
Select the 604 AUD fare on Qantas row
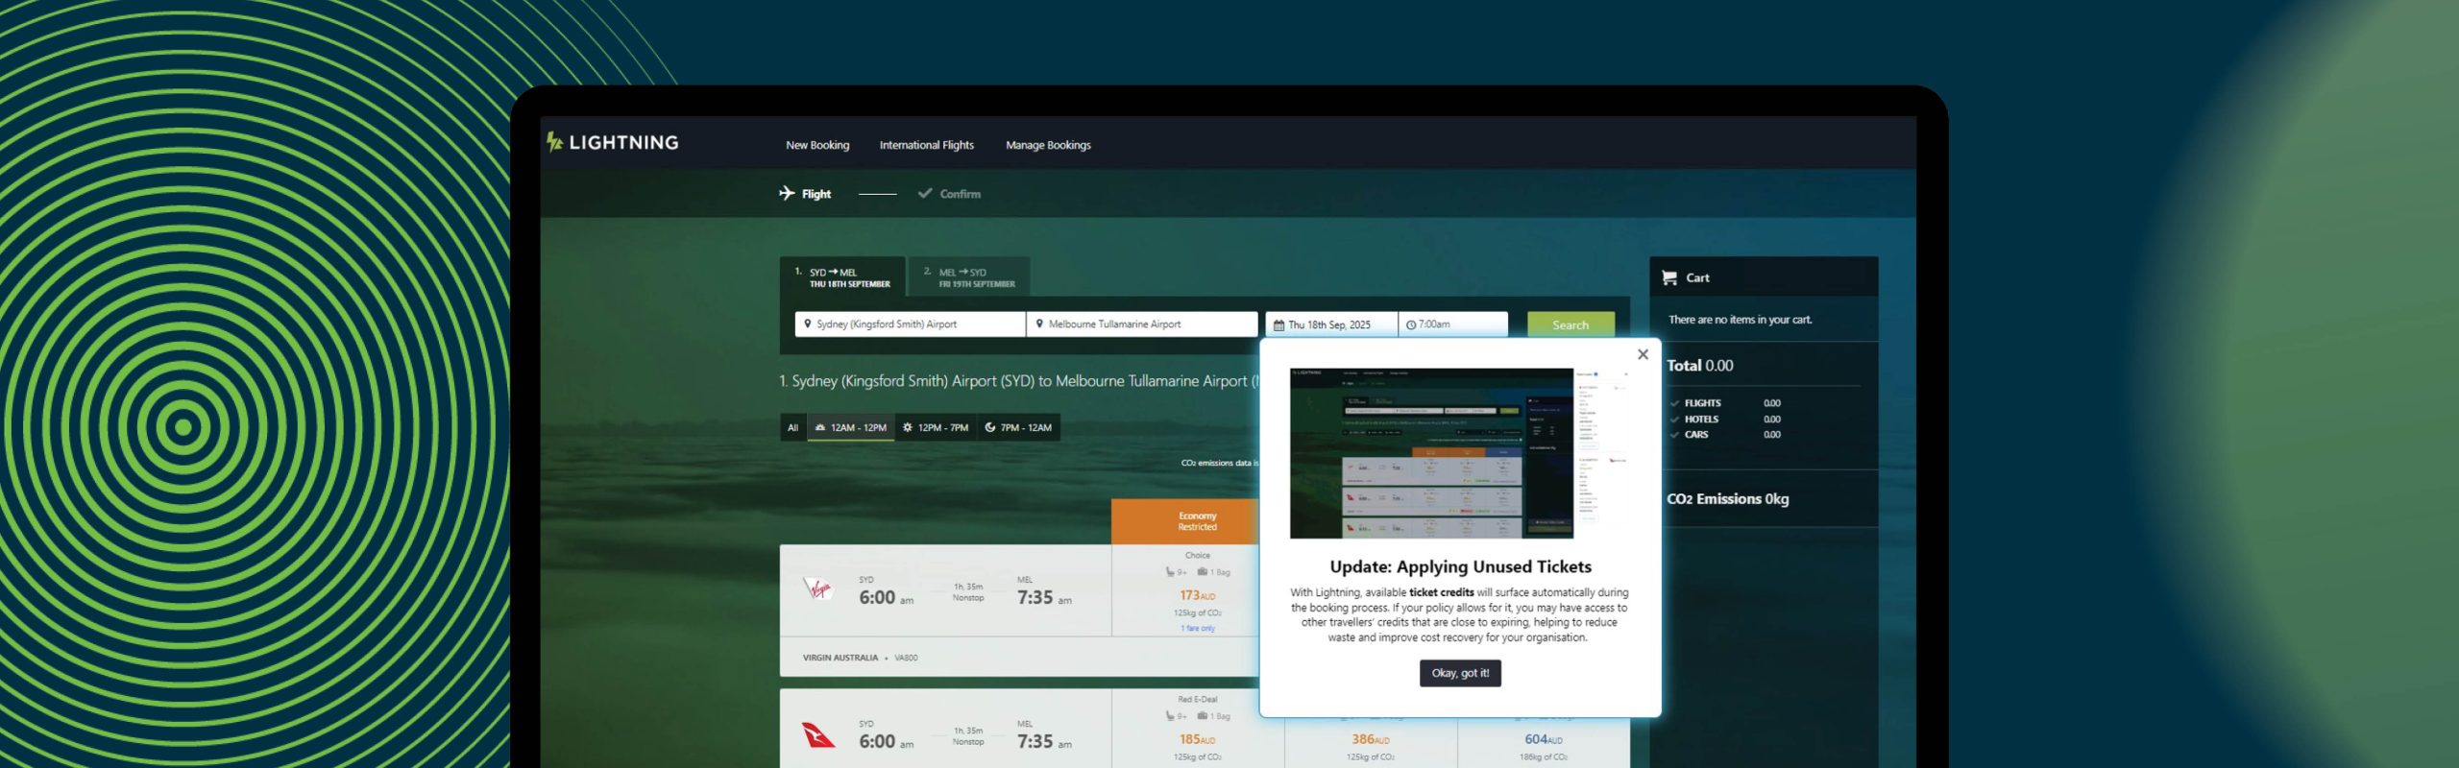tap(1543, 739)
